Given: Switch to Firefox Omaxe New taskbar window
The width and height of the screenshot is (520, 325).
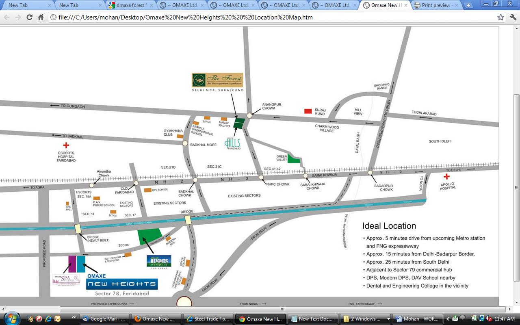Looking at the screenshot, I should [156, 319].
